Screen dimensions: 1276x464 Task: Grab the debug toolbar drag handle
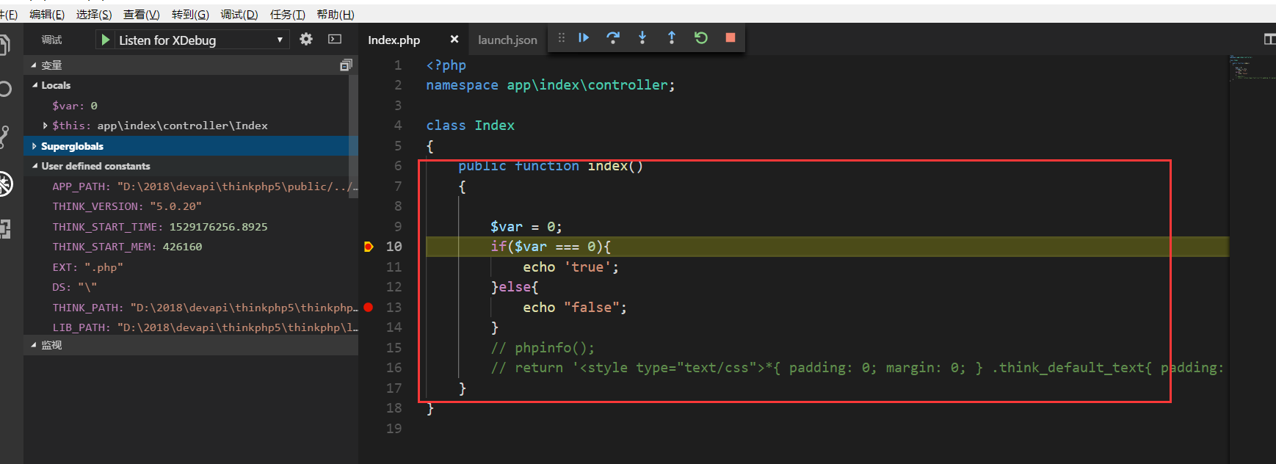(562, 37)
